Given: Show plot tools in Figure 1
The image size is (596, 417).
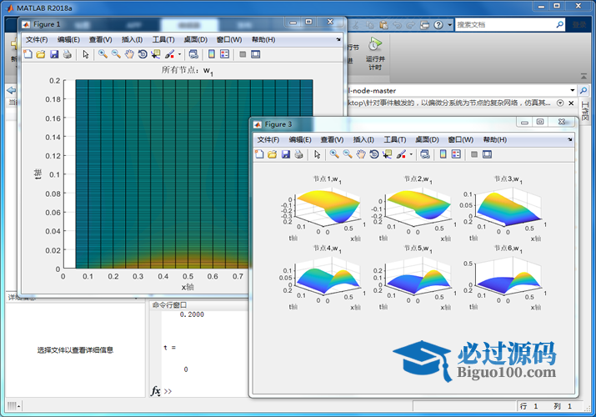Looking at the screenshot, I should click(255, 54).
